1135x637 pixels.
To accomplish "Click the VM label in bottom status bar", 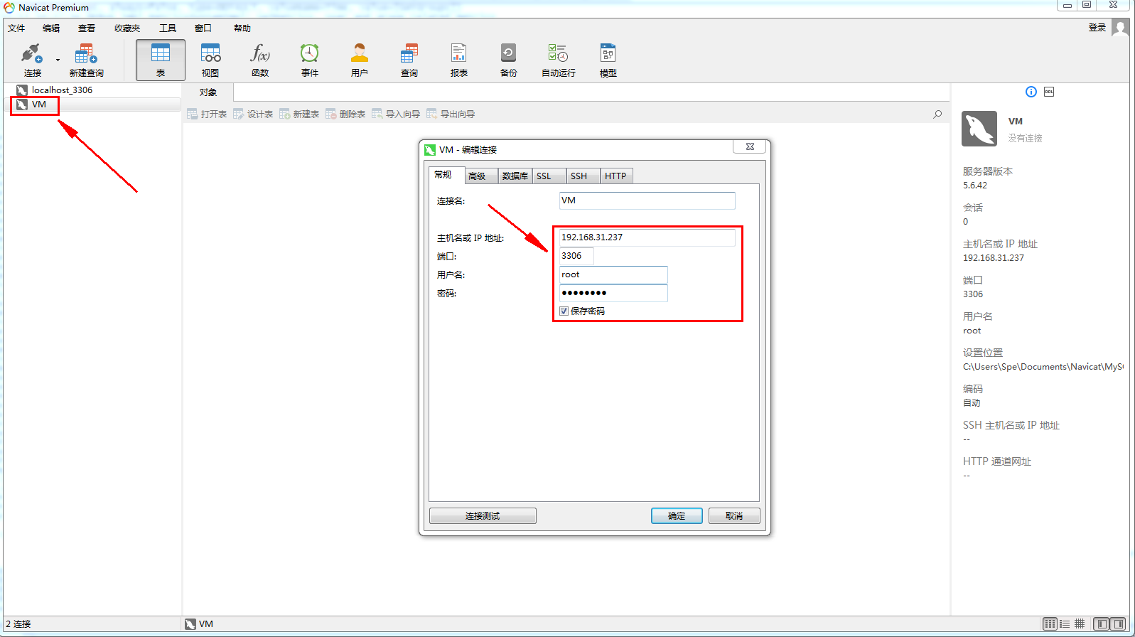I will pyautogui.click(x=206, y=624).
